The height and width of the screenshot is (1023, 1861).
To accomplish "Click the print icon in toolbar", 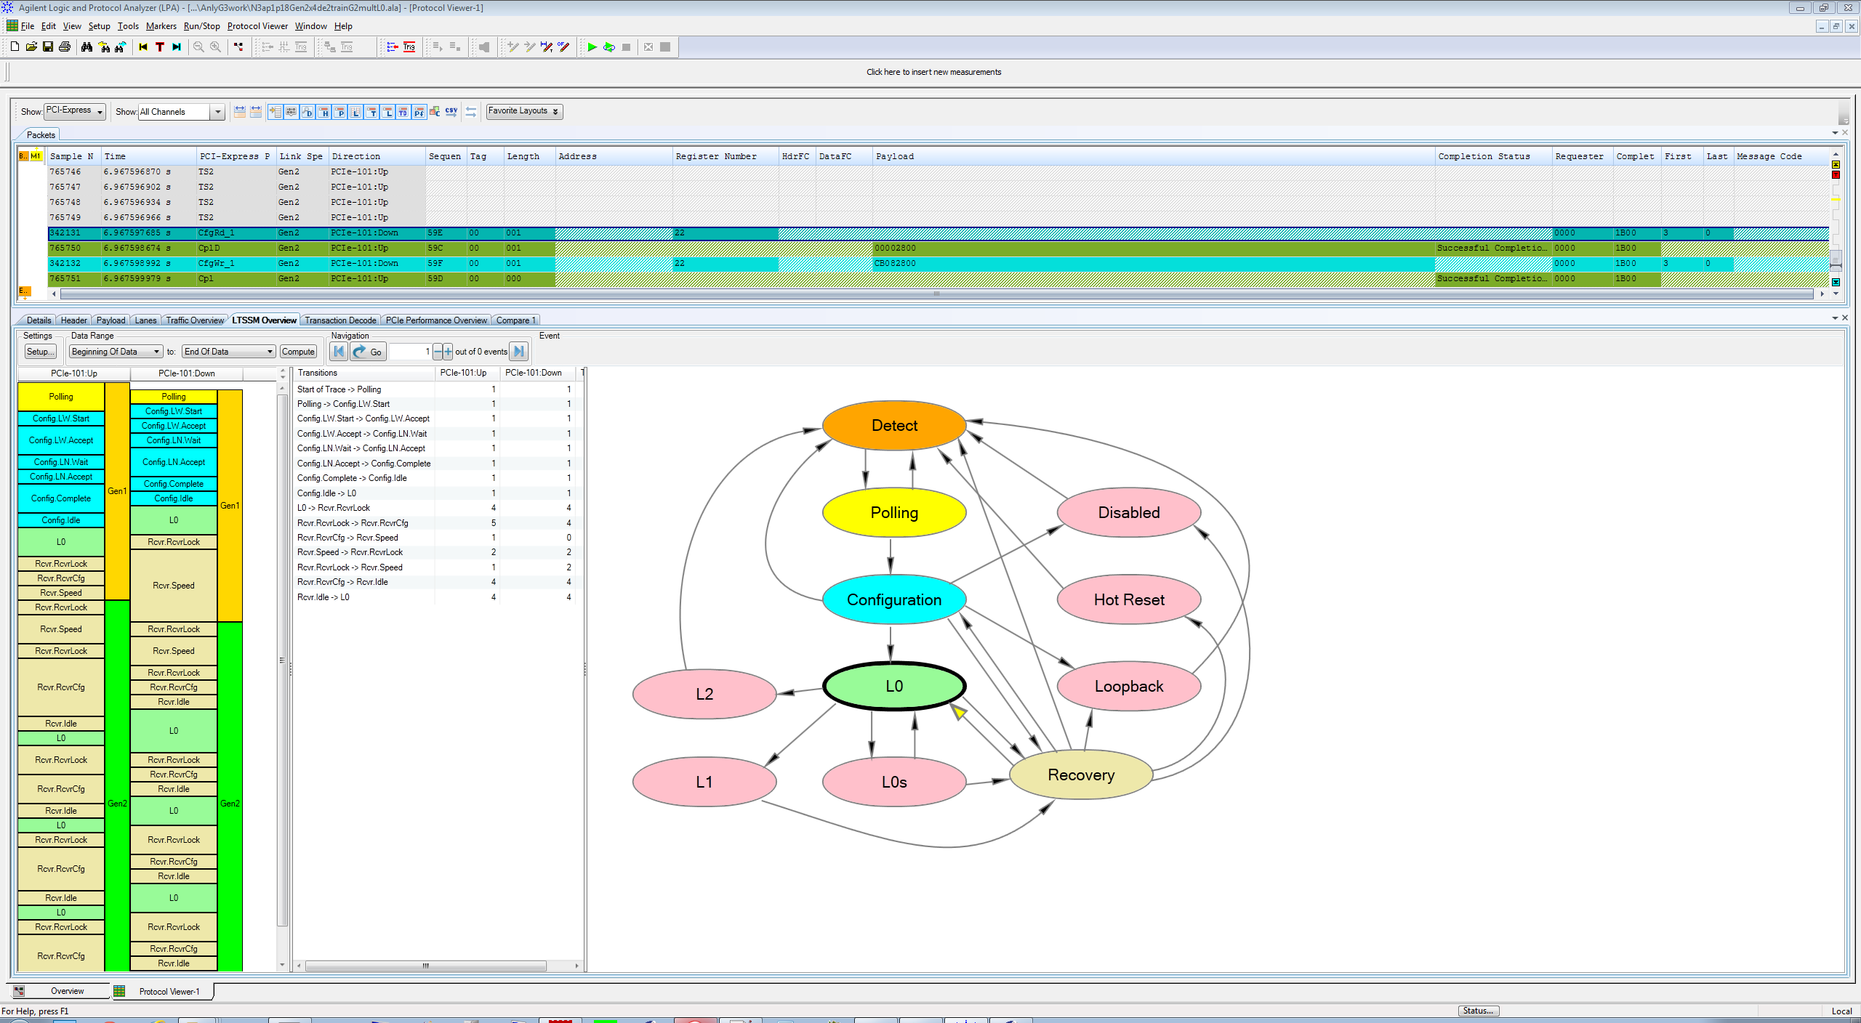I will click(65, 47).
